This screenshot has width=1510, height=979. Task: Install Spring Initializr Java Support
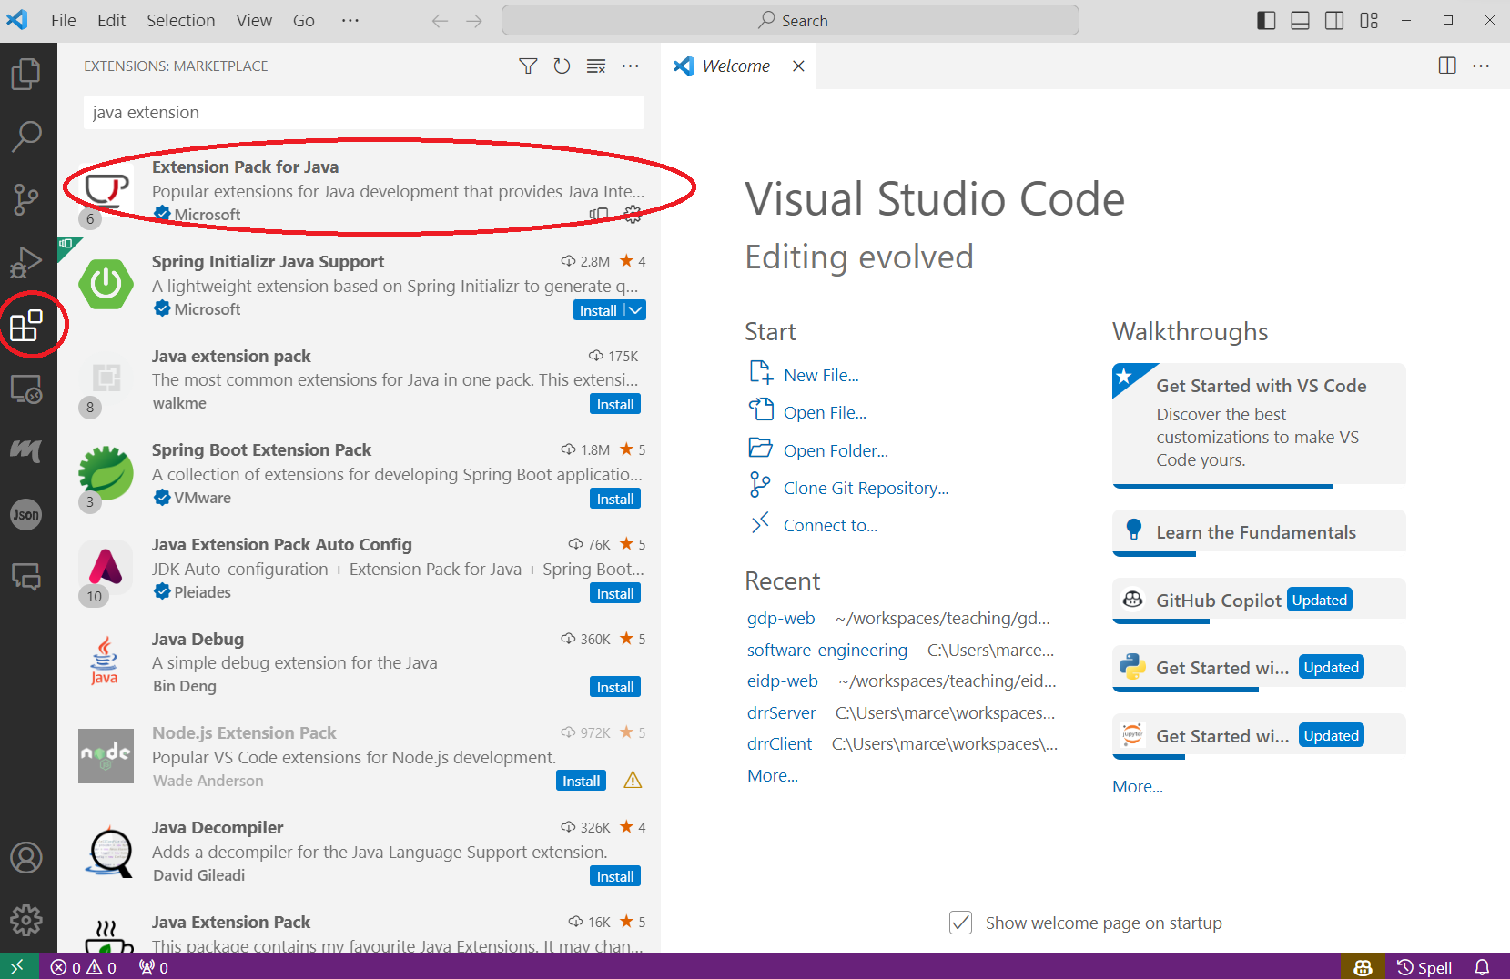tap(598, 310)
